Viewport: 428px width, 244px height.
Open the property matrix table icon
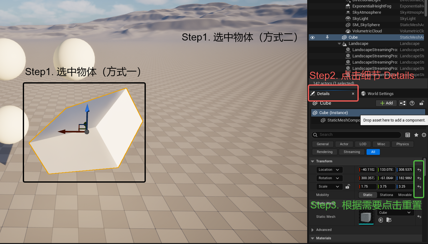408,135
